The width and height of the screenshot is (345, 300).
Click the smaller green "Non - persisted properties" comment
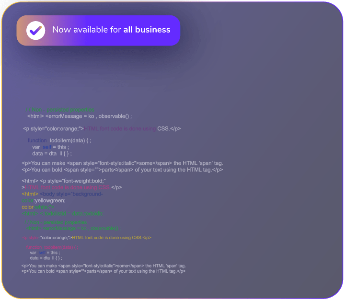pyautogui.click(x=56, y=222)
